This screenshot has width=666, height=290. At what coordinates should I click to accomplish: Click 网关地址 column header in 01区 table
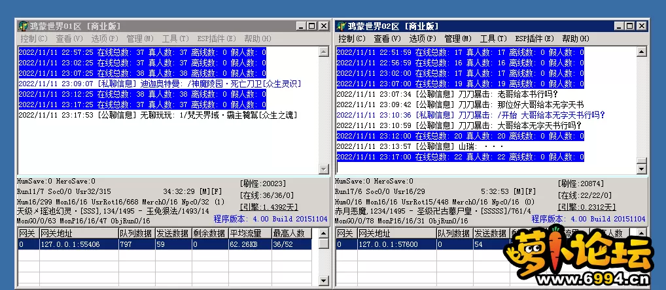point(79,233)
